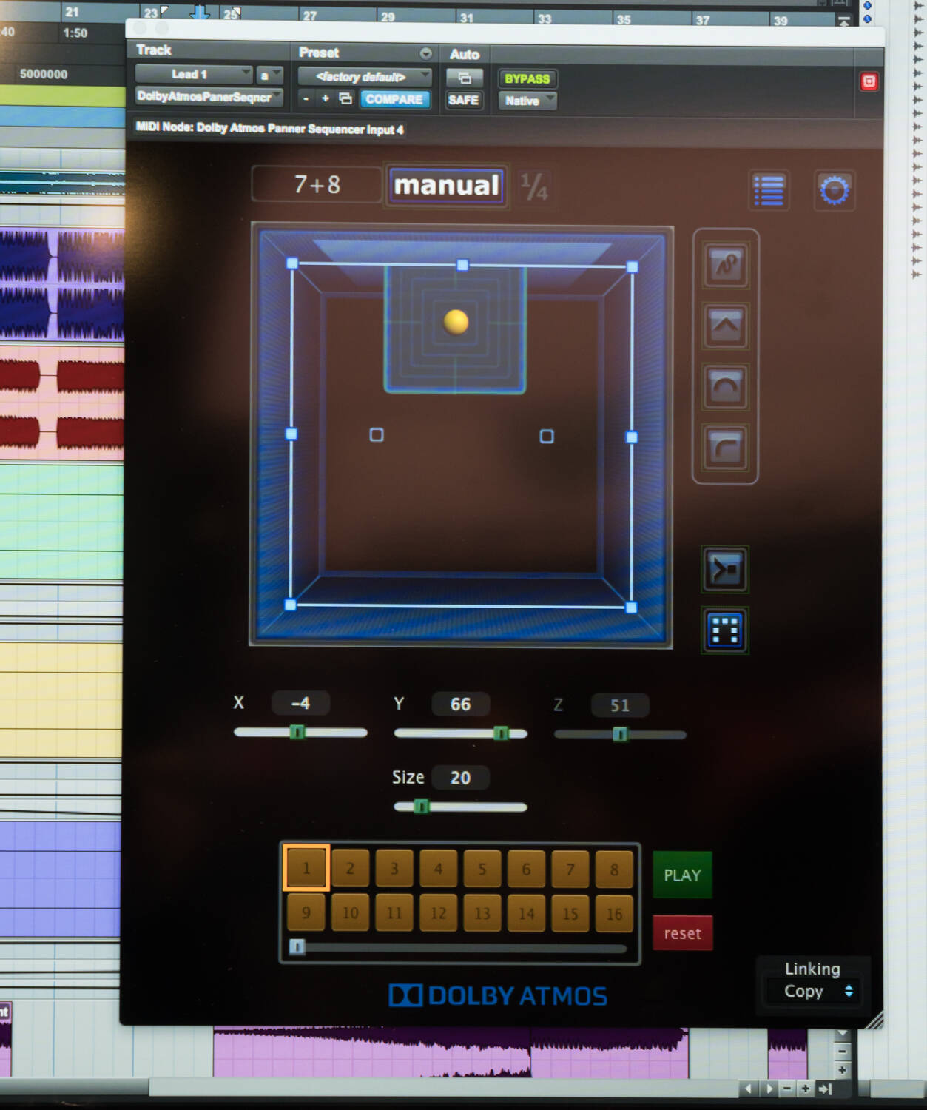
Task: Select sequencer step 2
Action: [350, 868]
